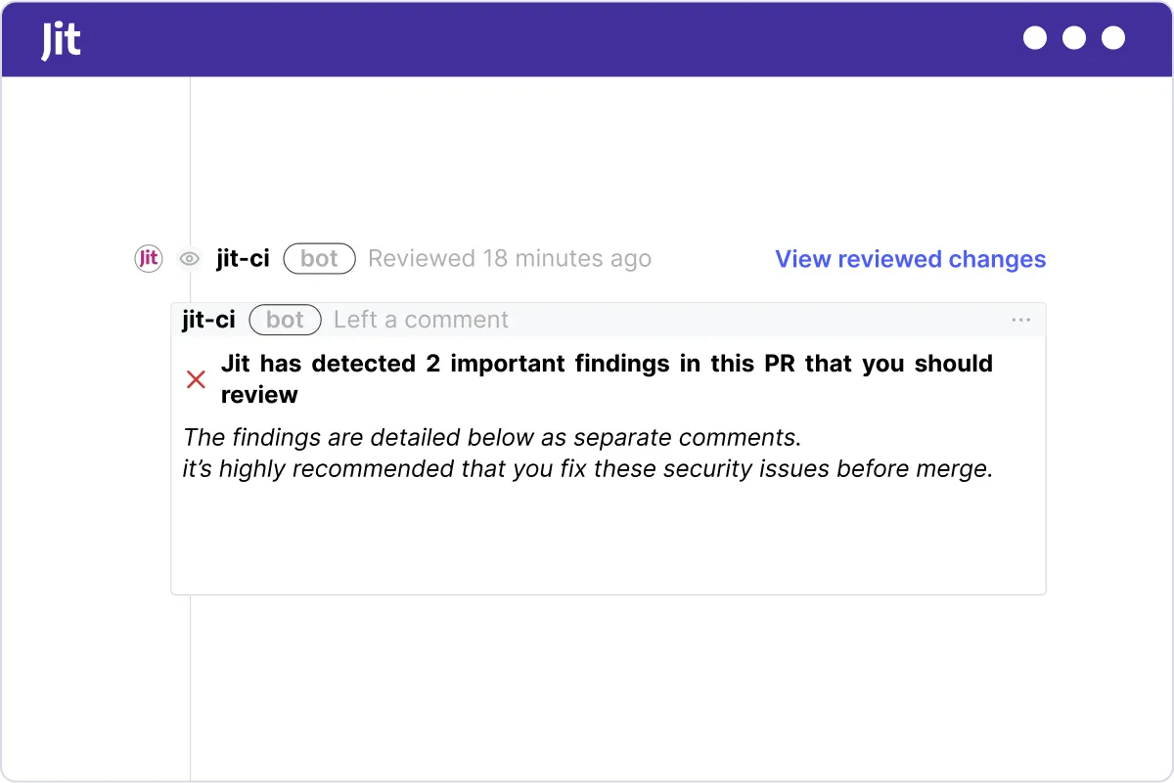Click the pink jit avatar circle
The height and width of the screenshot is (783, 1174).
(x=148, y=258)
